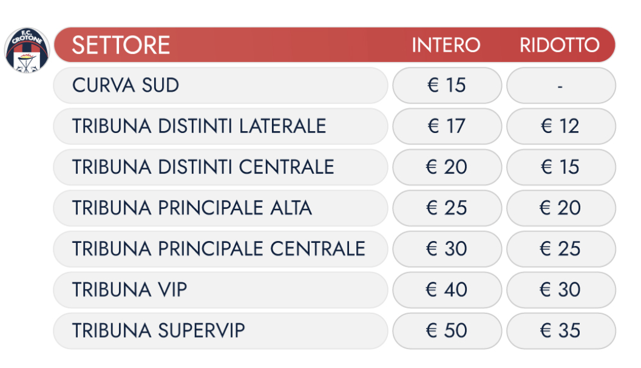Select the TRIBUNA VIP sector row
Screen dimensions: 641x368
pos(220,290)
